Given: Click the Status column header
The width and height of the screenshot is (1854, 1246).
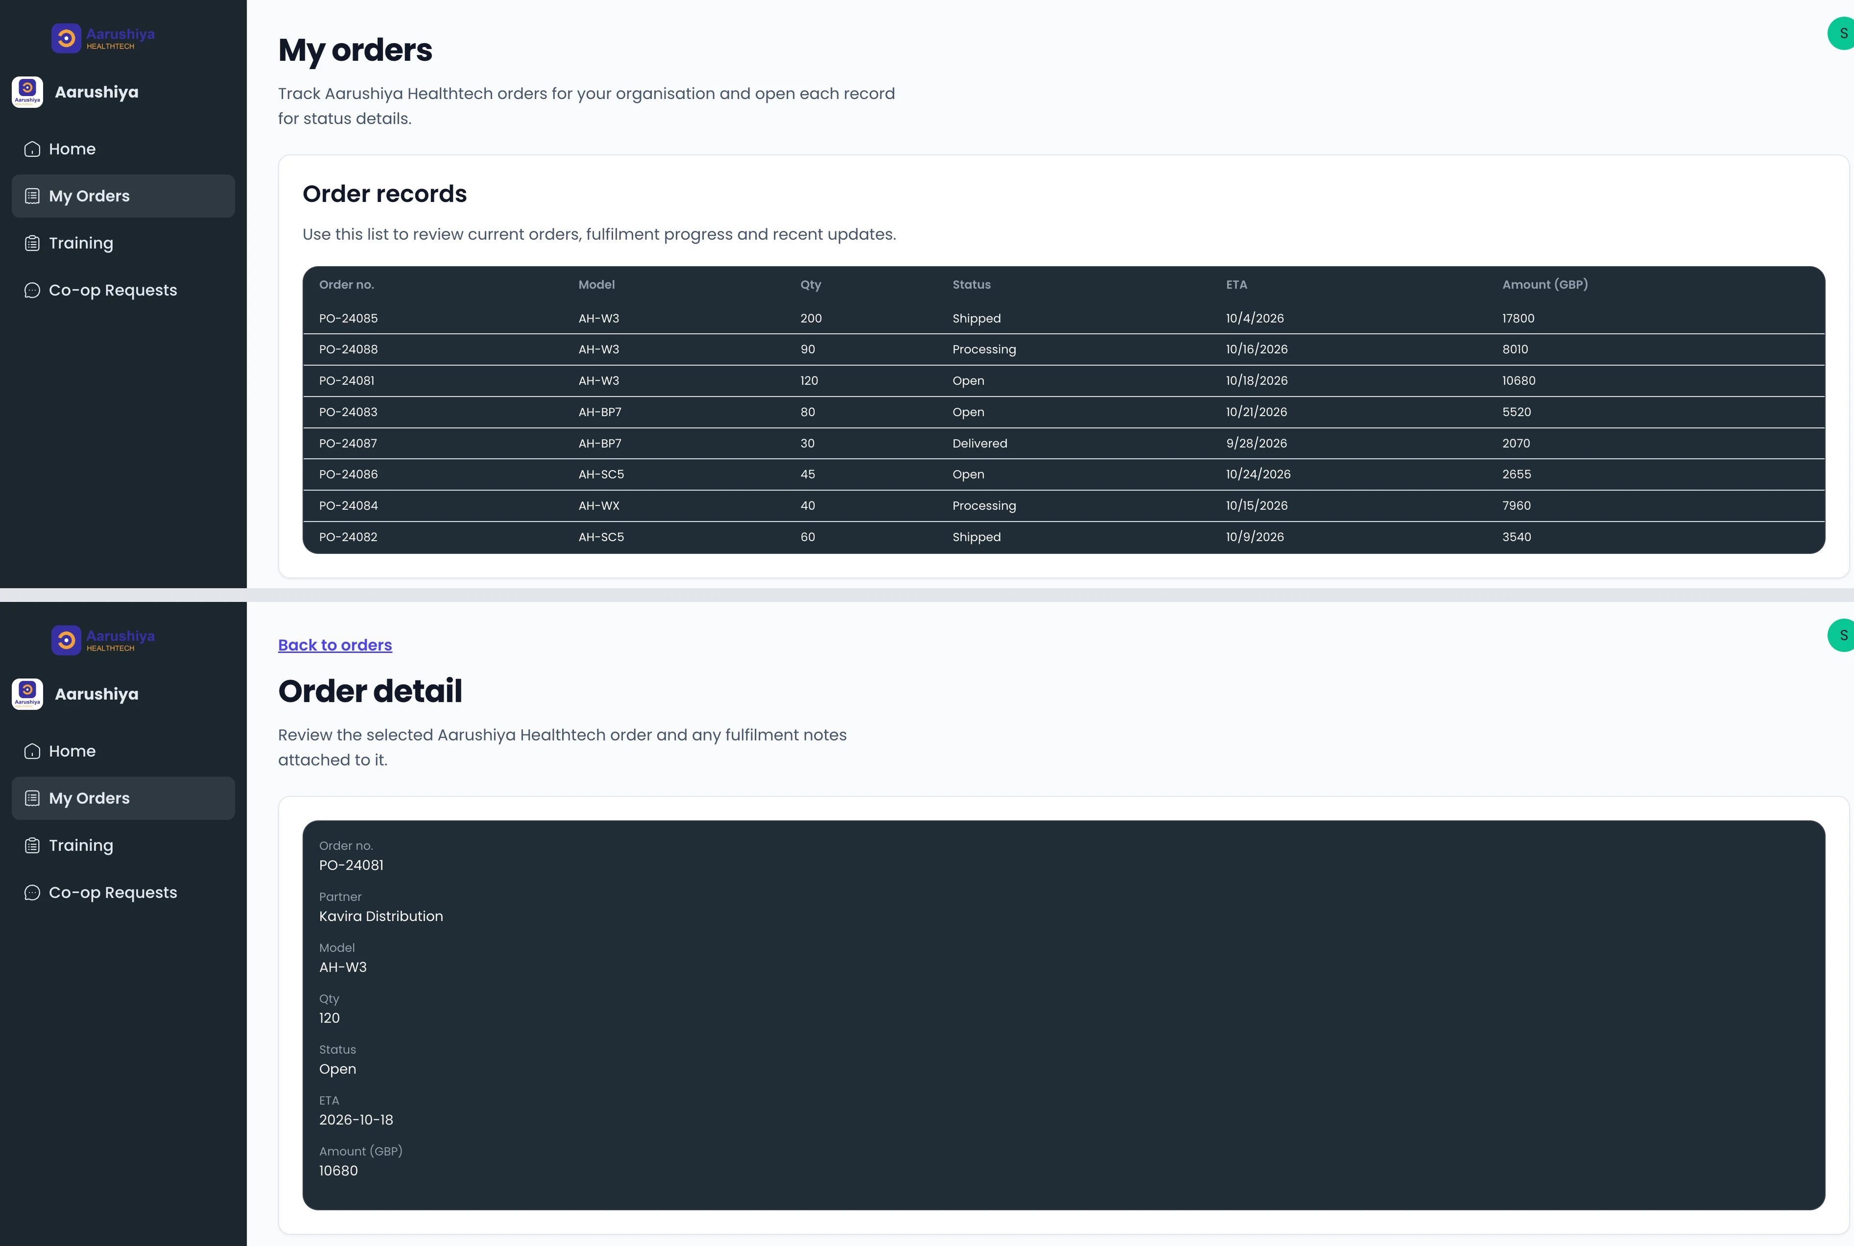Looking at the screenshot, I should (x=971, y=284).
